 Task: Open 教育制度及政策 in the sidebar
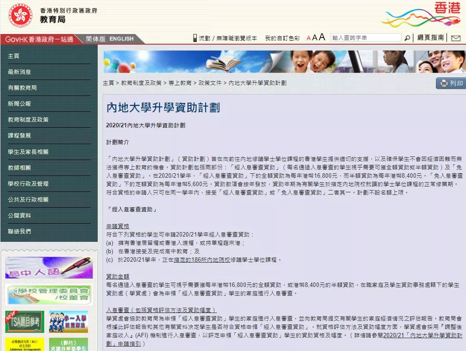(x=28, y=120)
